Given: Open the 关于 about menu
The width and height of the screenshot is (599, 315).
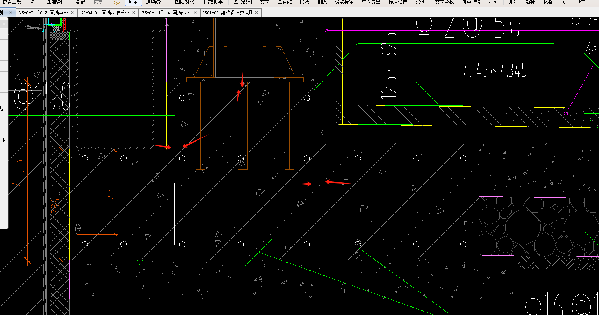Looking at the screenshot, I should tap(566, 2).
